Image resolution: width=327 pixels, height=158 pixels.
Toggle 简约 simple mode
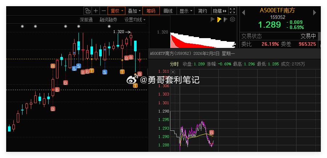click(x=203, y=11)
